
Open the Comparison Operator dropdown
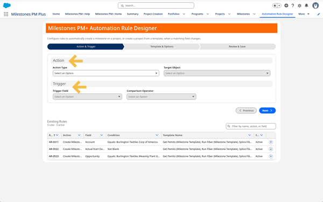pyautogui.click(x=161, y=97)
